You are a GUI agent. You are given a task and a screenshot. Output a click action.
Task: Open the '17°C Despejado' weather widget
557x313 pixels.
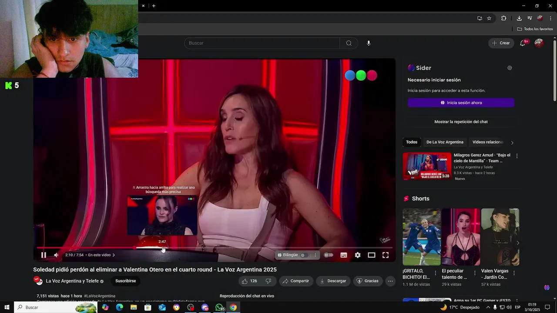click(x=460, y=307)
